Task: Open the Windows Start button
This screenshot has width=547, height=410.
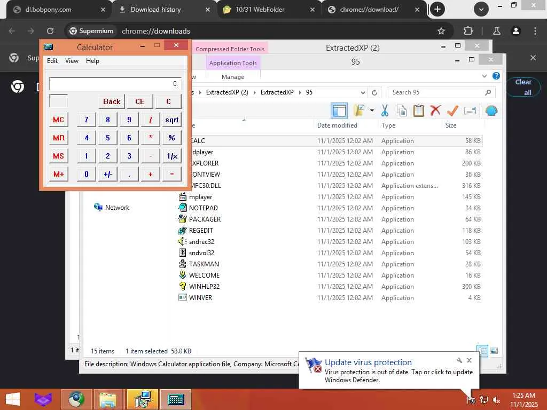Action: point(13,399)
